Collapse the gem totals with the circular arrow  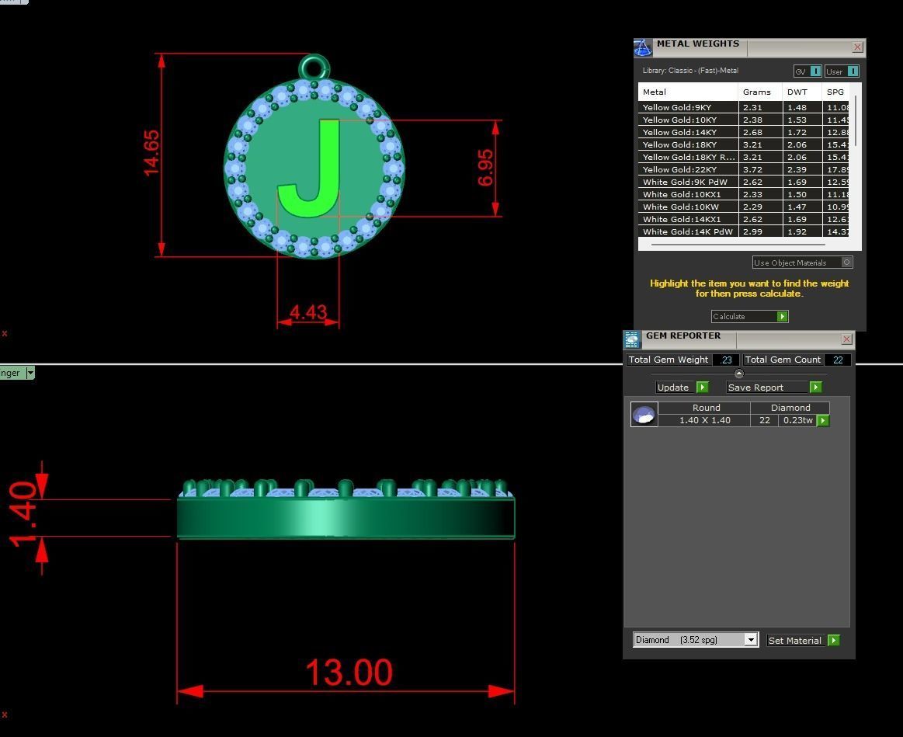pyautogui.click(x=739, y=374)
